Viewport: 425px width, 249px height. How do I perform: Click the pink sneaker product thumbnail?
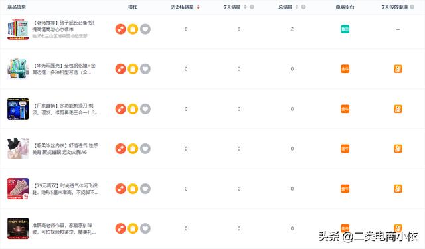[x=18, y=189]
